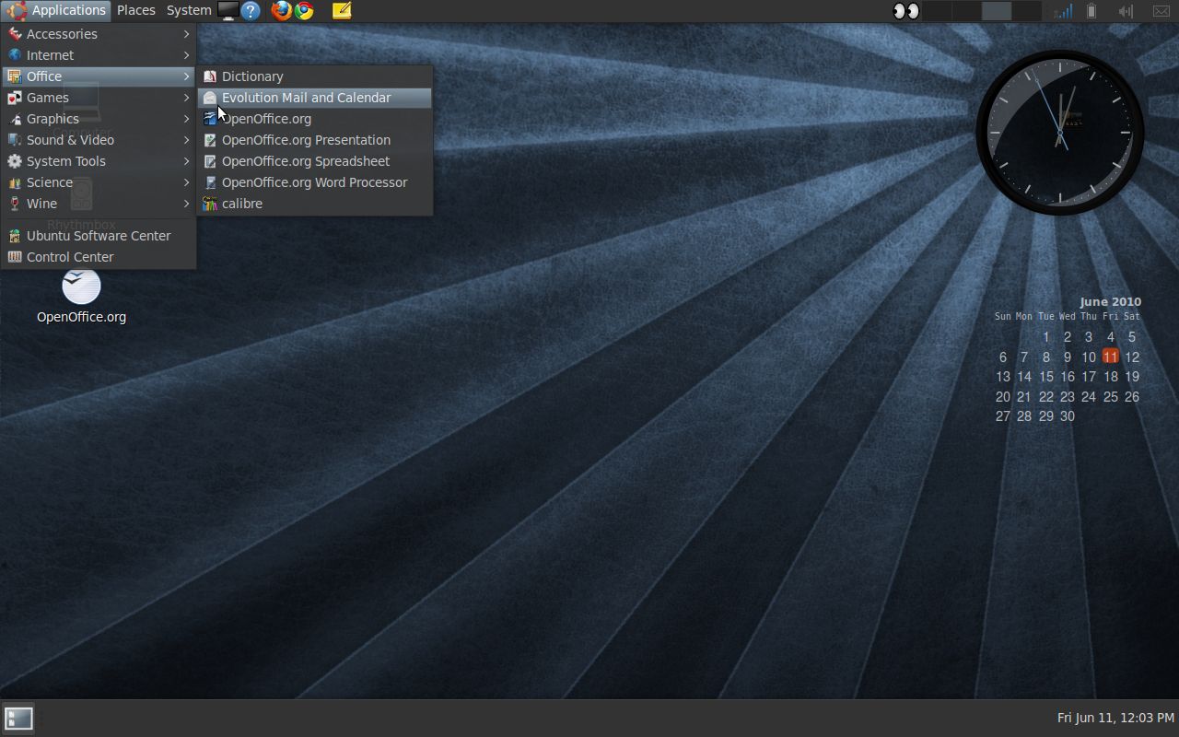Launch calibre e-book manager
Image resolution: width=1179 pixels, height=737 pixels.
[315, 204]
